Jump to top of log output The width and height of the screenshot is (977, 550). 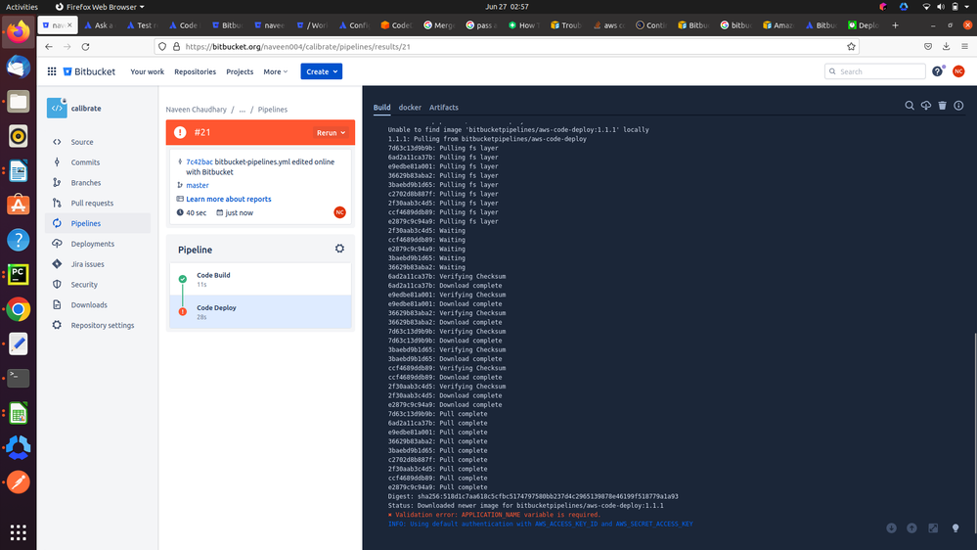pos(911,528)
